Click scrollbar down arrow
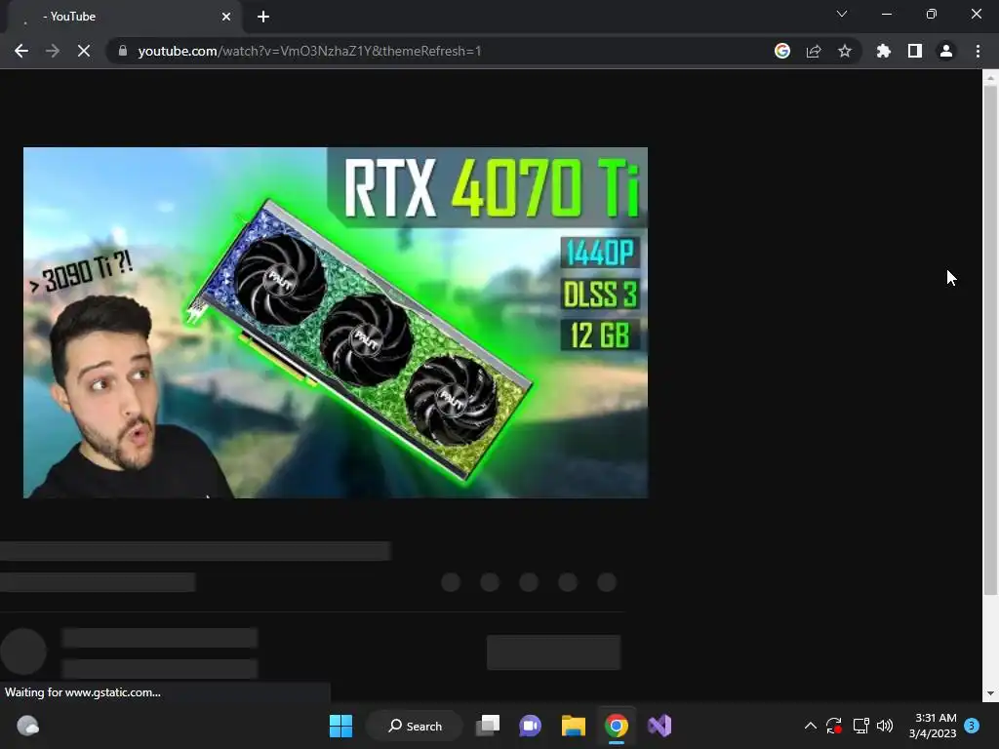 (990, 693)
